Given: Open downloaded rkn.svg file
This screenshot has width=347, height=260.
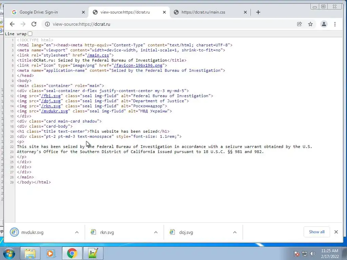Looking at the screenshot, I should click(x=107, y=232).
